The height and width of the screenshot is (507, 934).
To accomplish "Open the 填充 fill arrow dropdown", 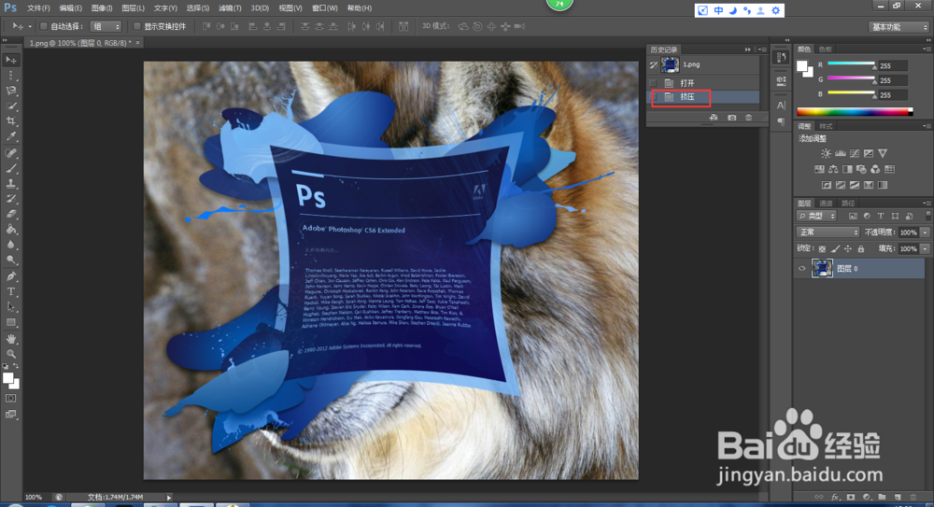I will point(925,249).
